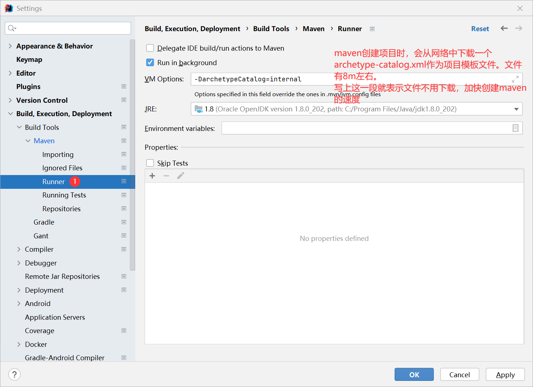Click the Reset link
Screen dimensions: 533x387
pos(480,29)
